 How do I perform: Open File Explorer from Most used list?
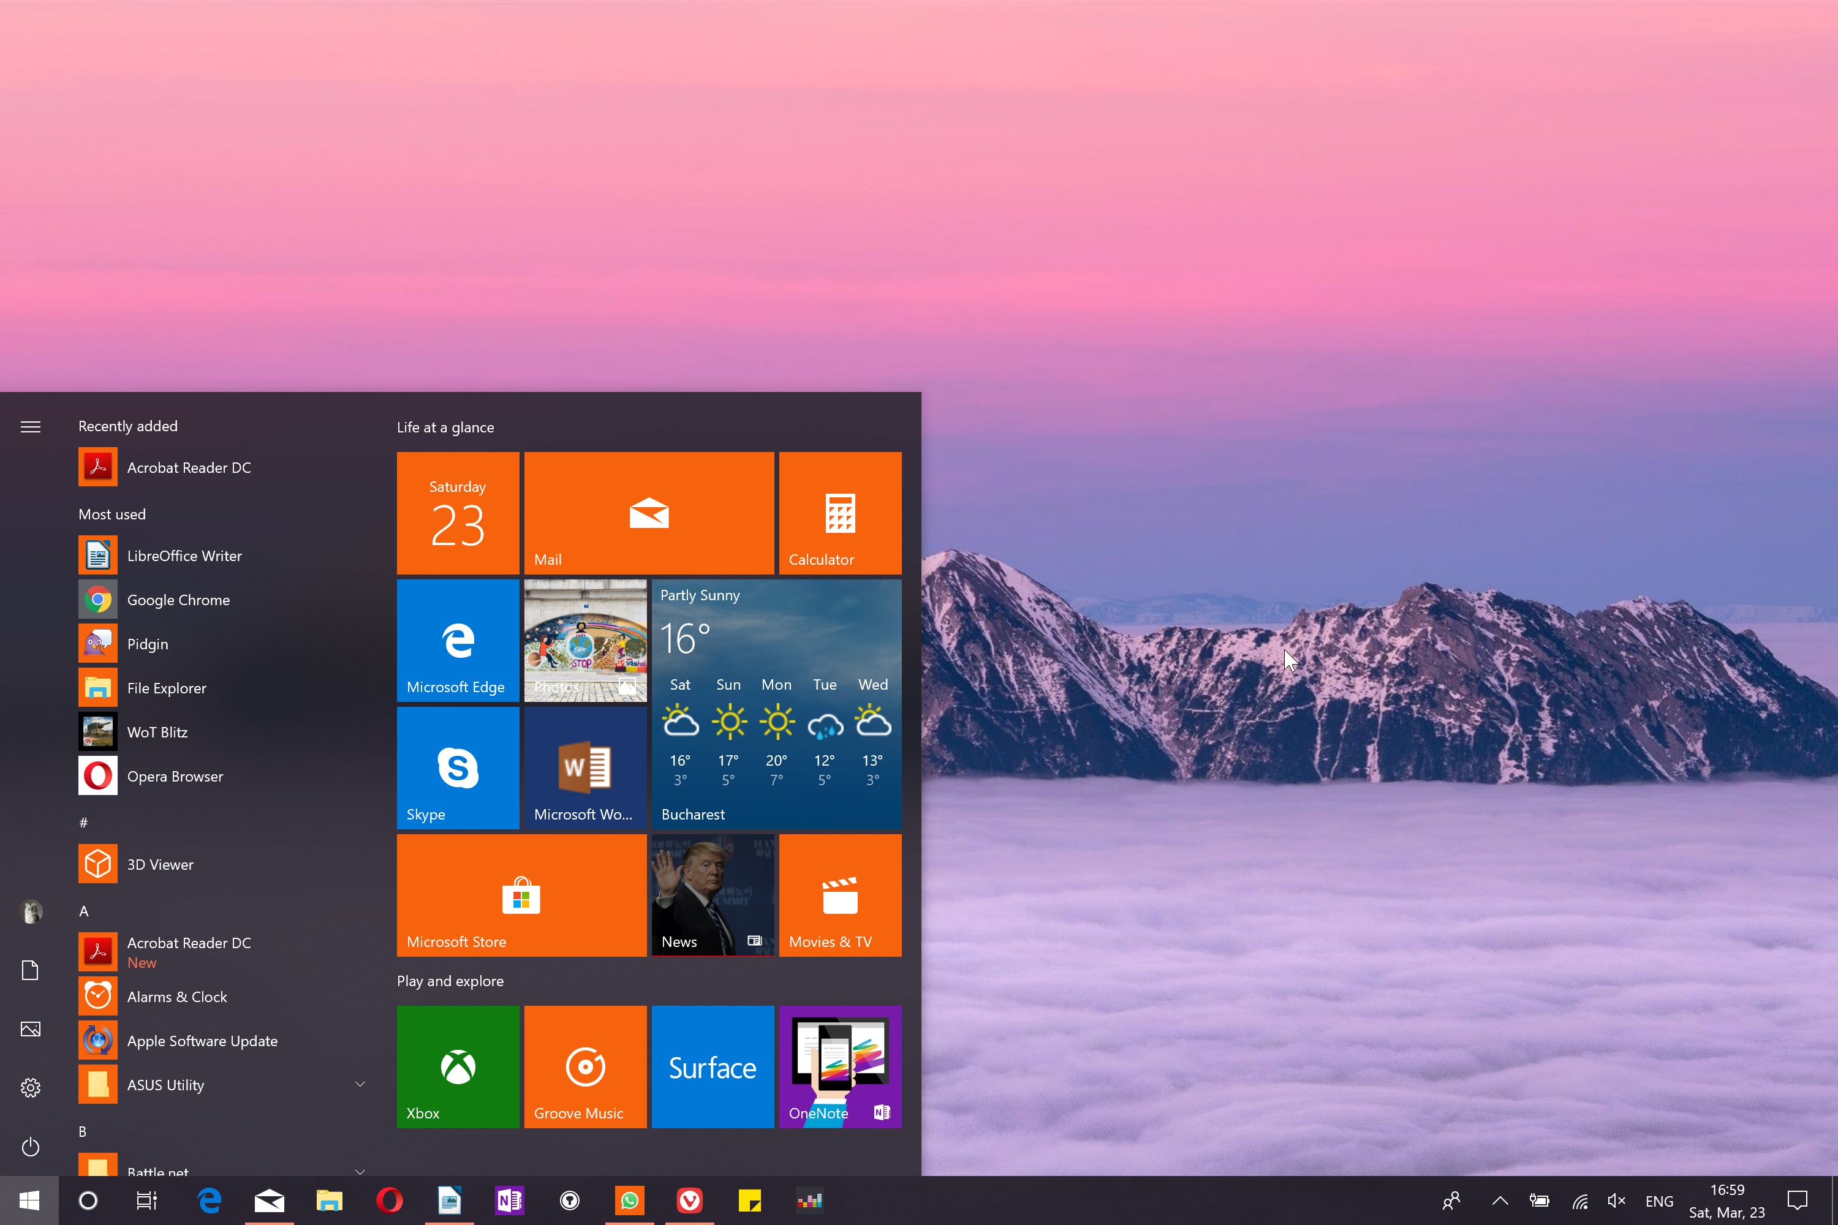[223, 688]
